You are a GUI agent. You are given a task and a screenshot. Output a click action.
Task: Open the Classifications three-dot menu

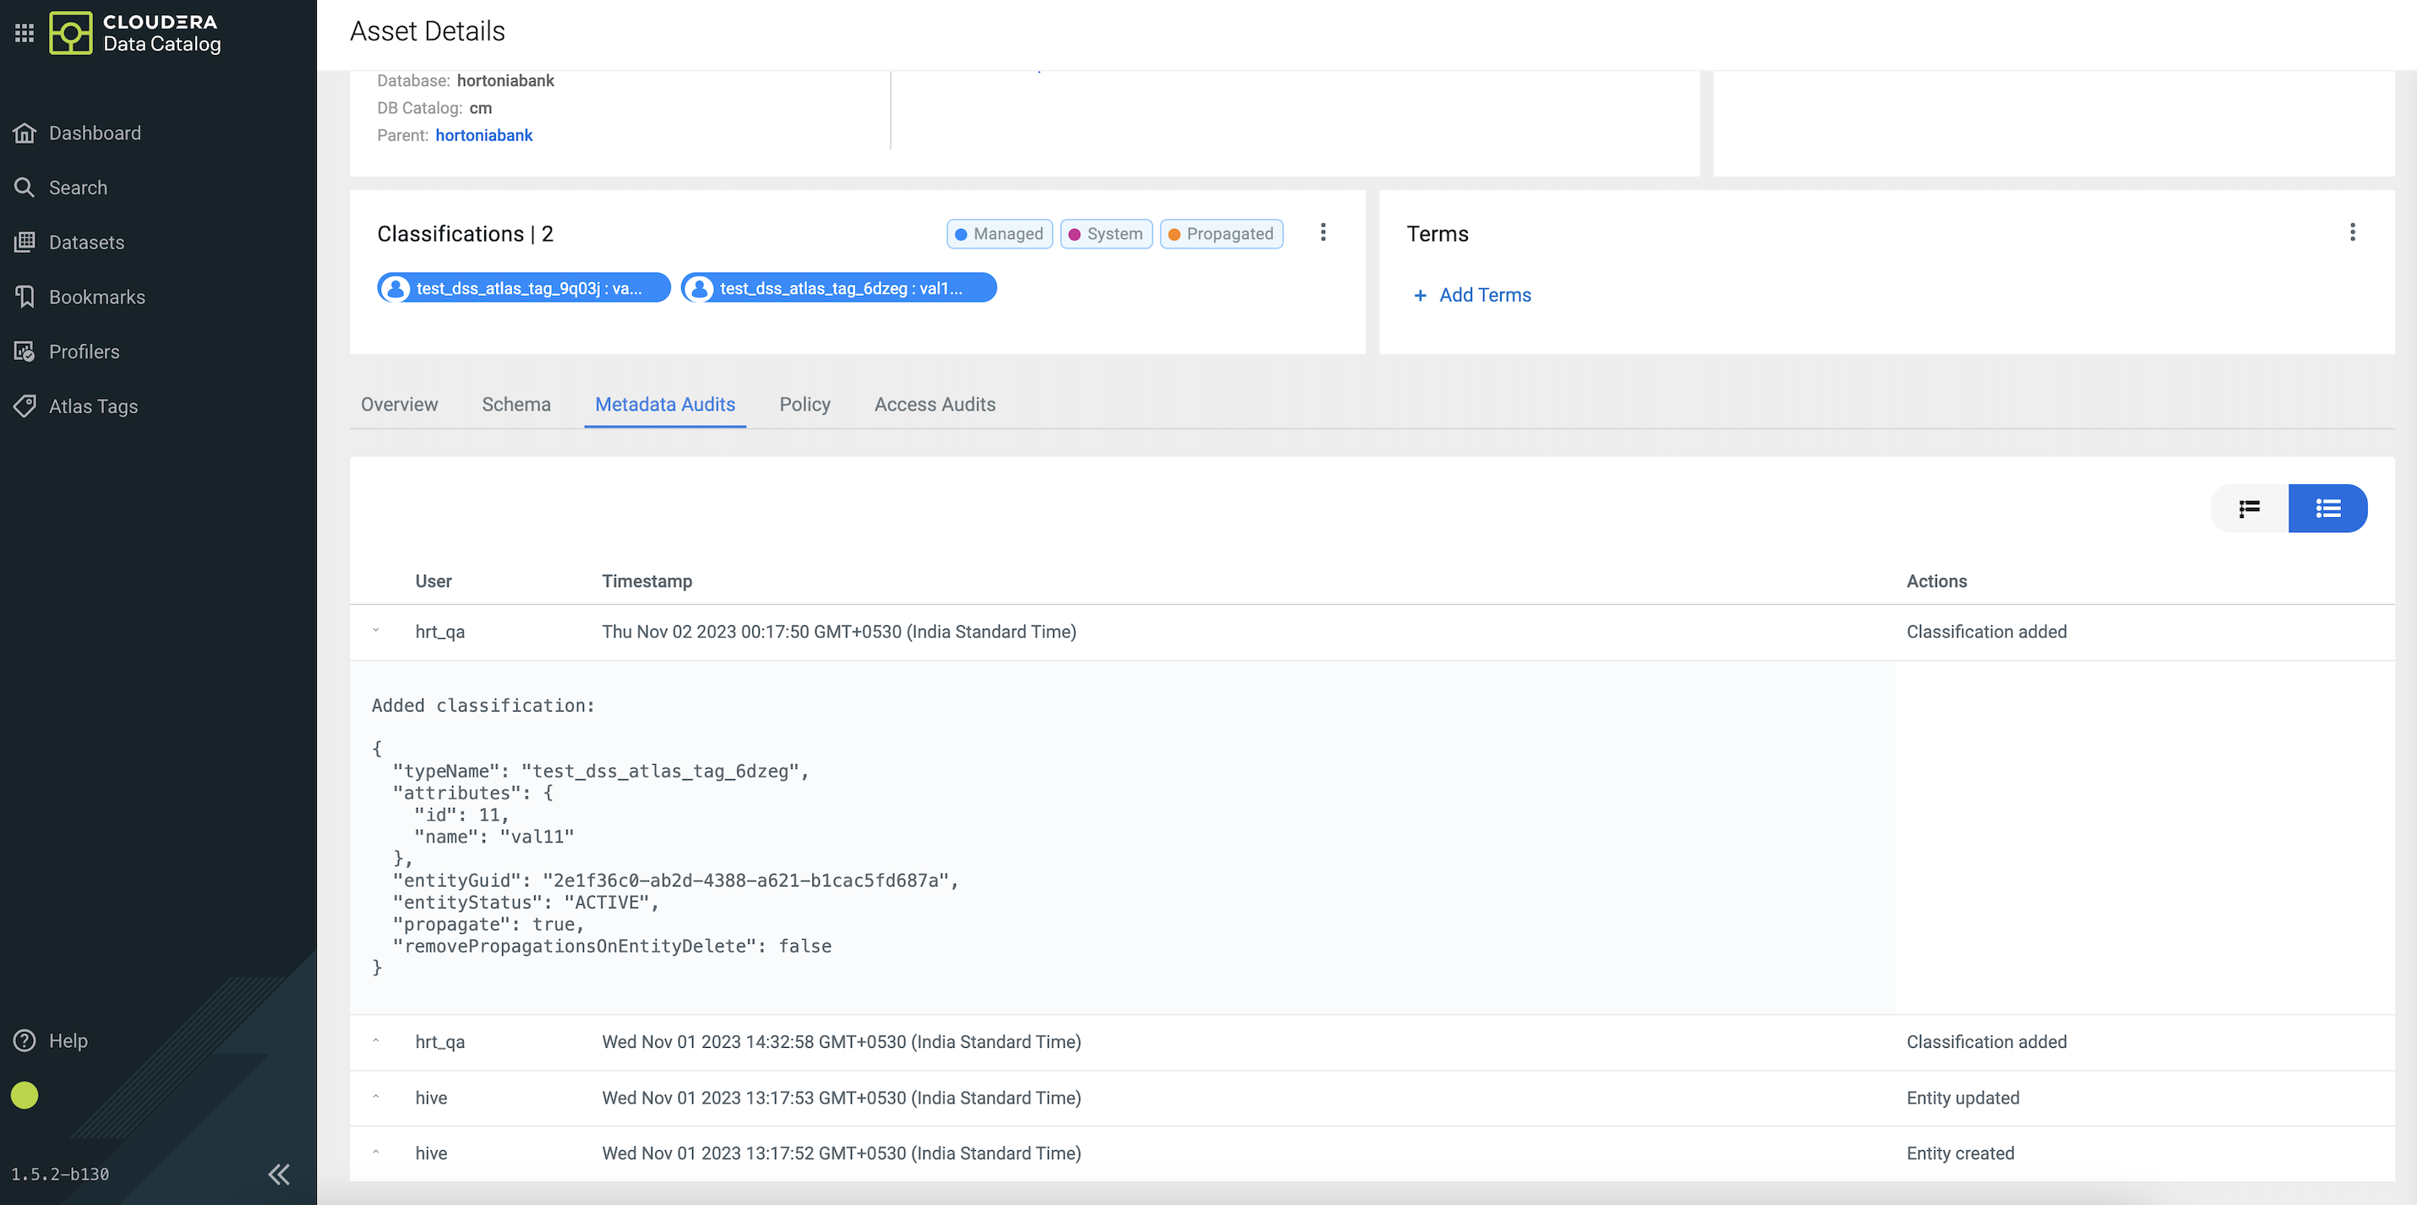pyautogui.click(x=1323, y=232)
